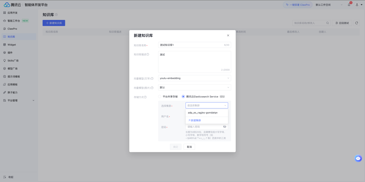Toggle password visibility eye icon
This screenshot has width=365, height=182.
pyautogui.click(x=225, y=127)
